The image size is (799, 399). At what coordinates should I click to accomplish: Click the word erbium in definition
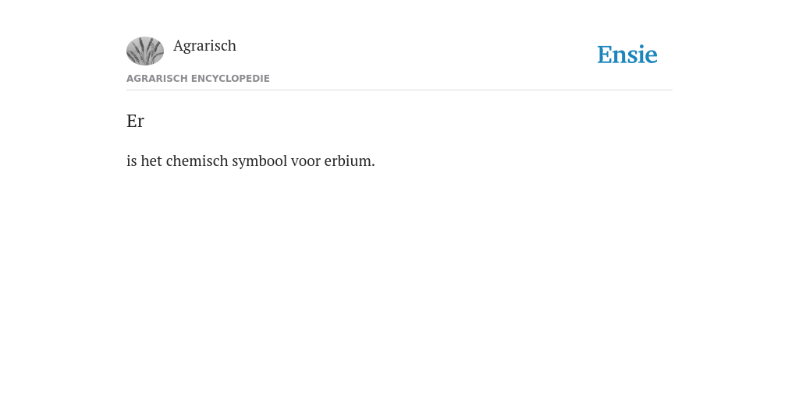point(347,161)
